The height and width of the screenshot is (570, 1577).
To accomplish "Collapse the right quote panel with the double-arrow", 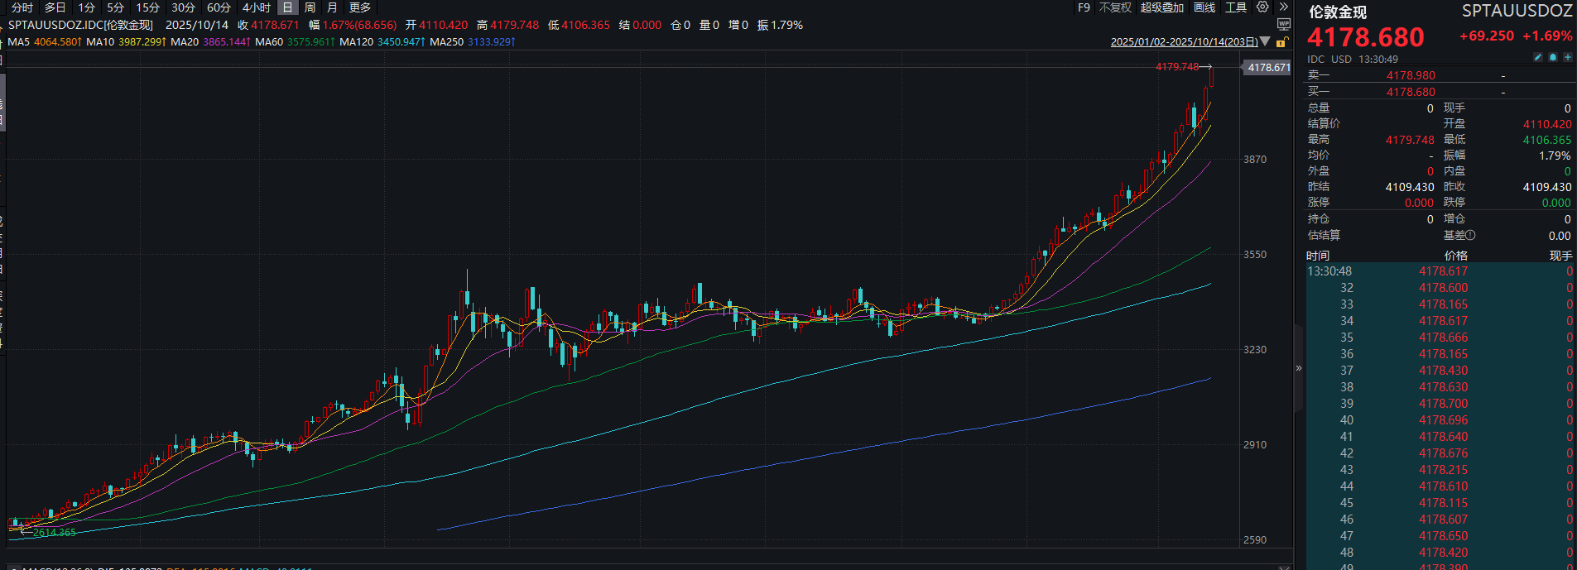I will point(1298,368).
